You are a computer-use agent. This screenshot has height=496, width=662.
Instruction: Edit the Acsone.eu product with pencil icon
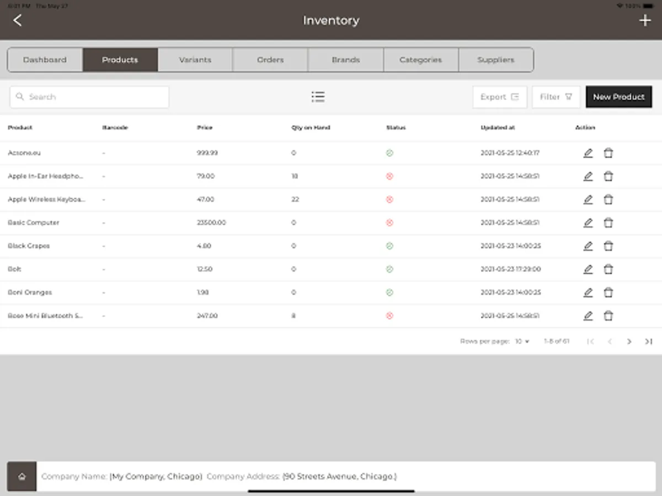(x=588, y=153)
